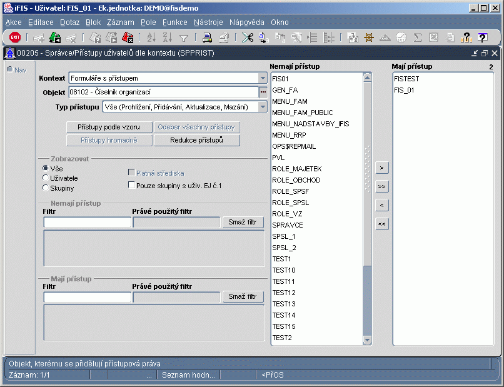Toggle the Nav radio indicator

(10, 69)
